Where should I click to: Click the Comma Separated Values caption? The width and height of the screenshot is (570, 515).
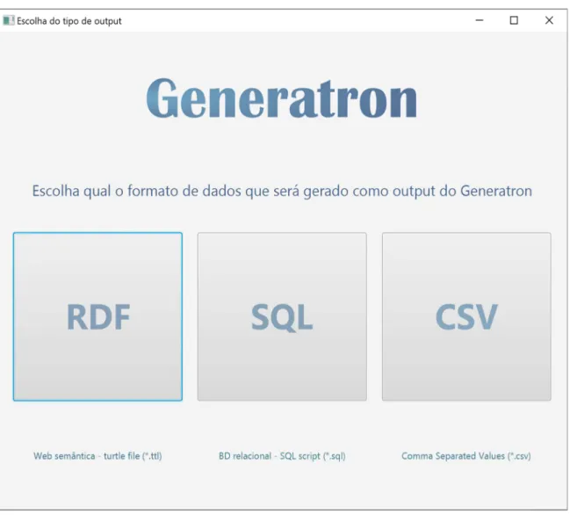coord(466,456)
